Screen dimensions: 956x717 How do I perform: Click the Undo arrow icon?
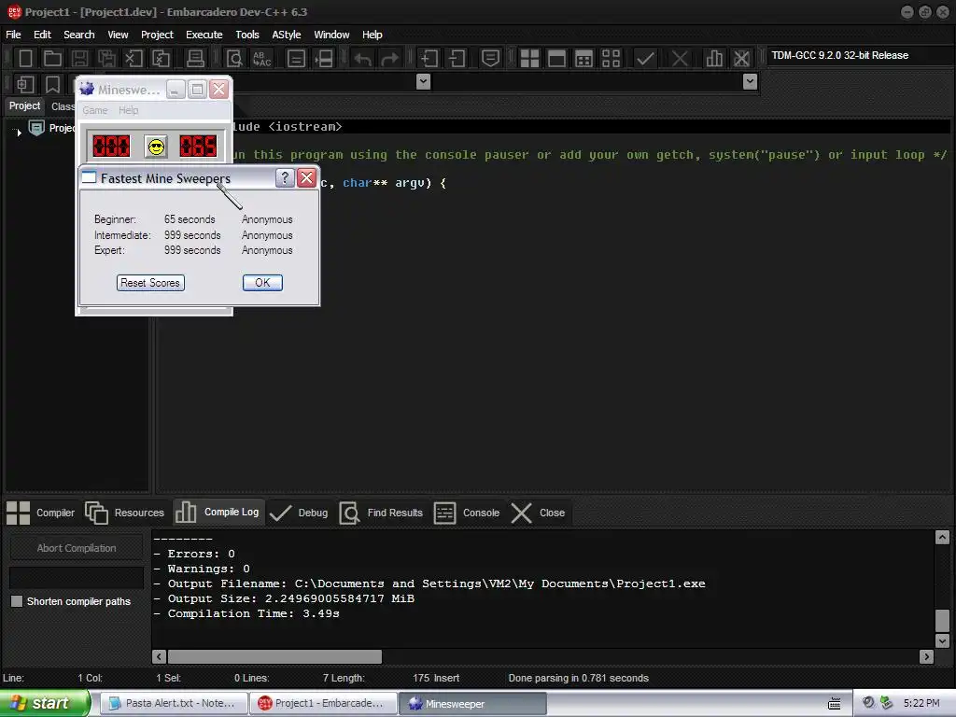coord(363,59)
